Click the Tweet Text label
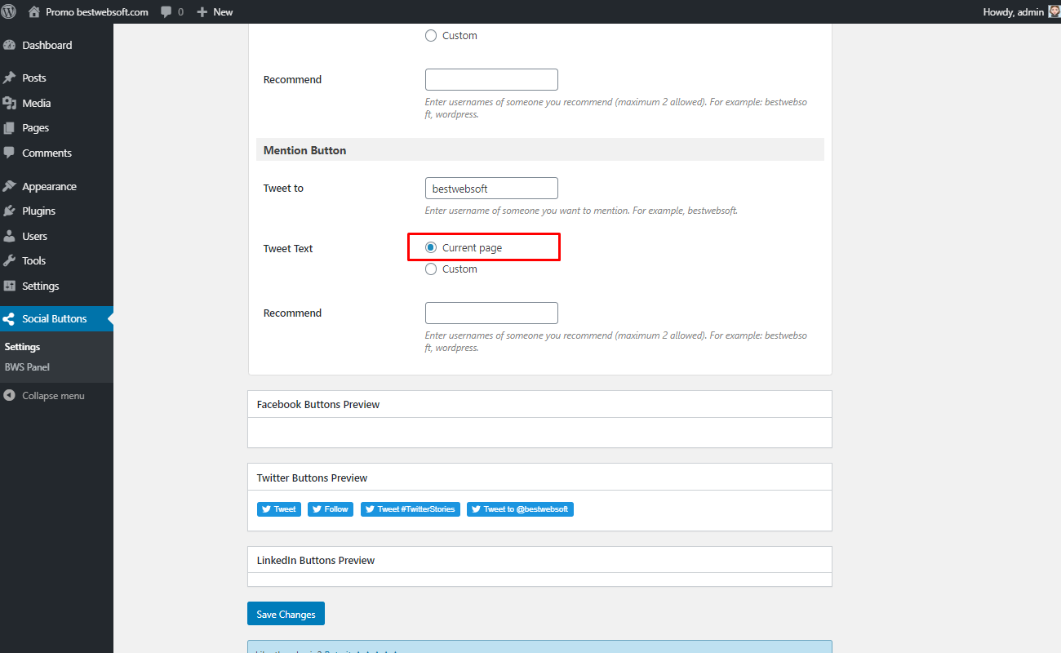Viewport: 1061px width, 653px height. coord(288,248)
